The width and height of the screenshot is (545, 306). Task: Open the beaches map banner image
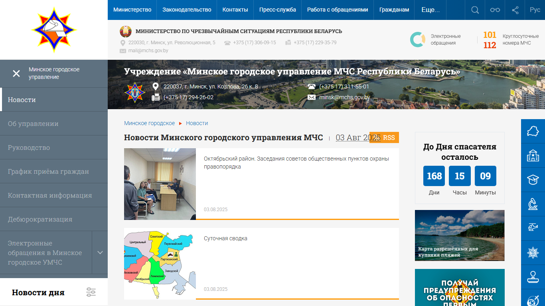pos(460,235)
